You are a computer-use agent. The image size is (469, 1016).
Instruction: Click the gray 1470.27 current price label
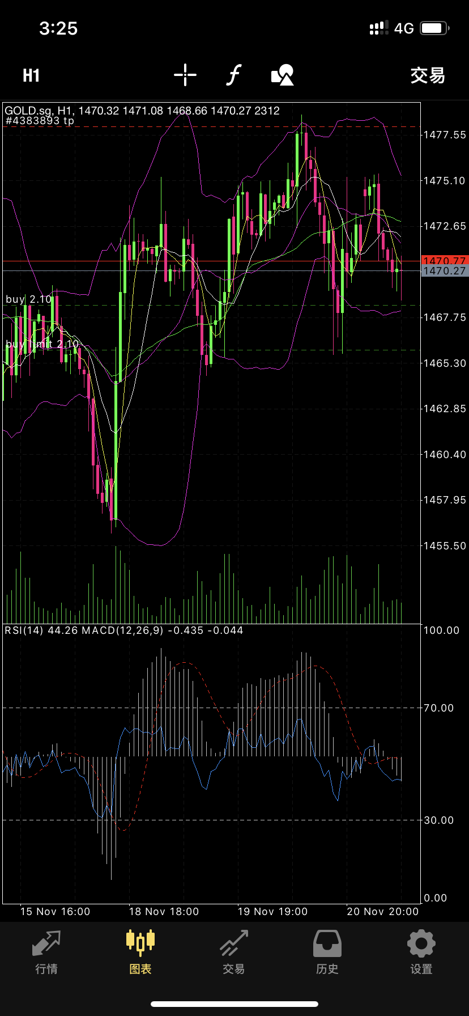click(x=445, y=271)
